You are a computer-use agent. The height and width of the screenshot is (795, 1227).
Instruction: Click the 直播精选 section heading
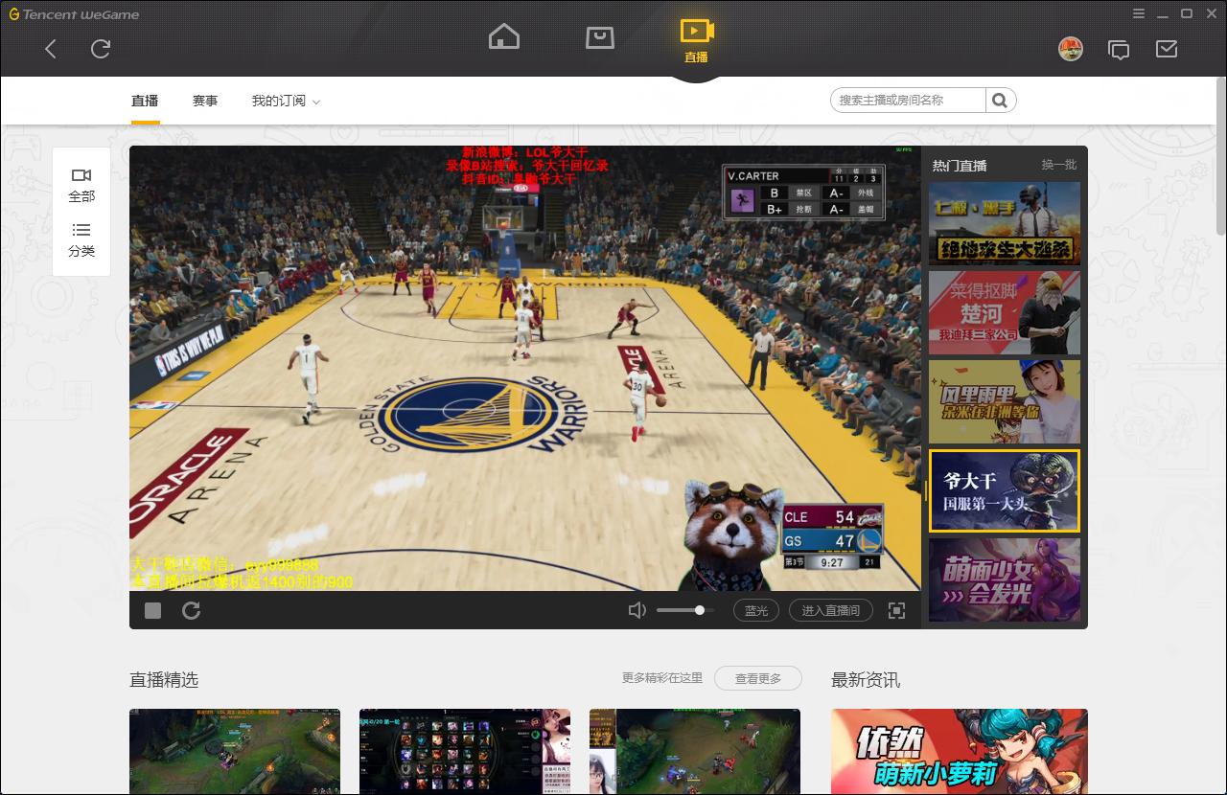pos(164,679)
